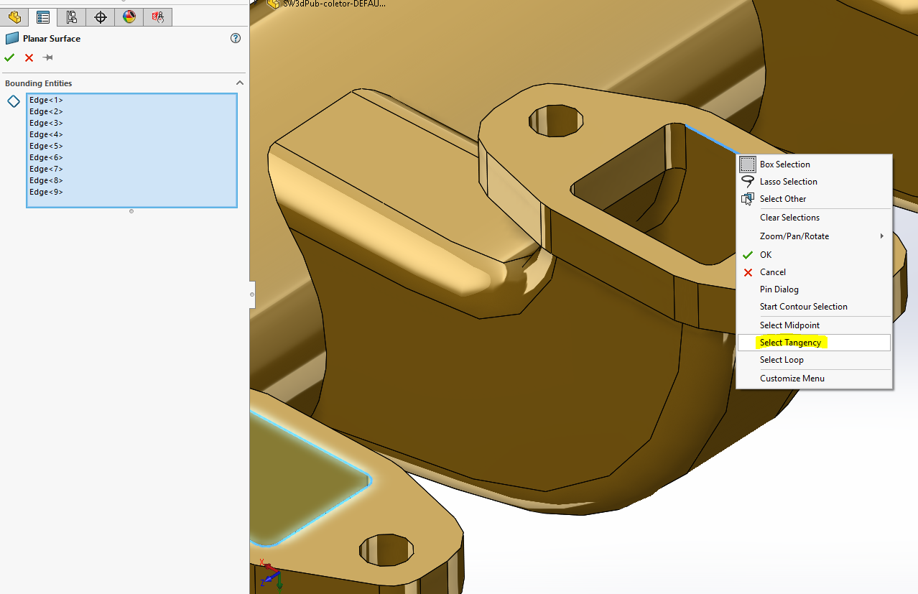Open the DimXpertManager crosshair tab
The image size is (918, 594).
pos(101,17)
